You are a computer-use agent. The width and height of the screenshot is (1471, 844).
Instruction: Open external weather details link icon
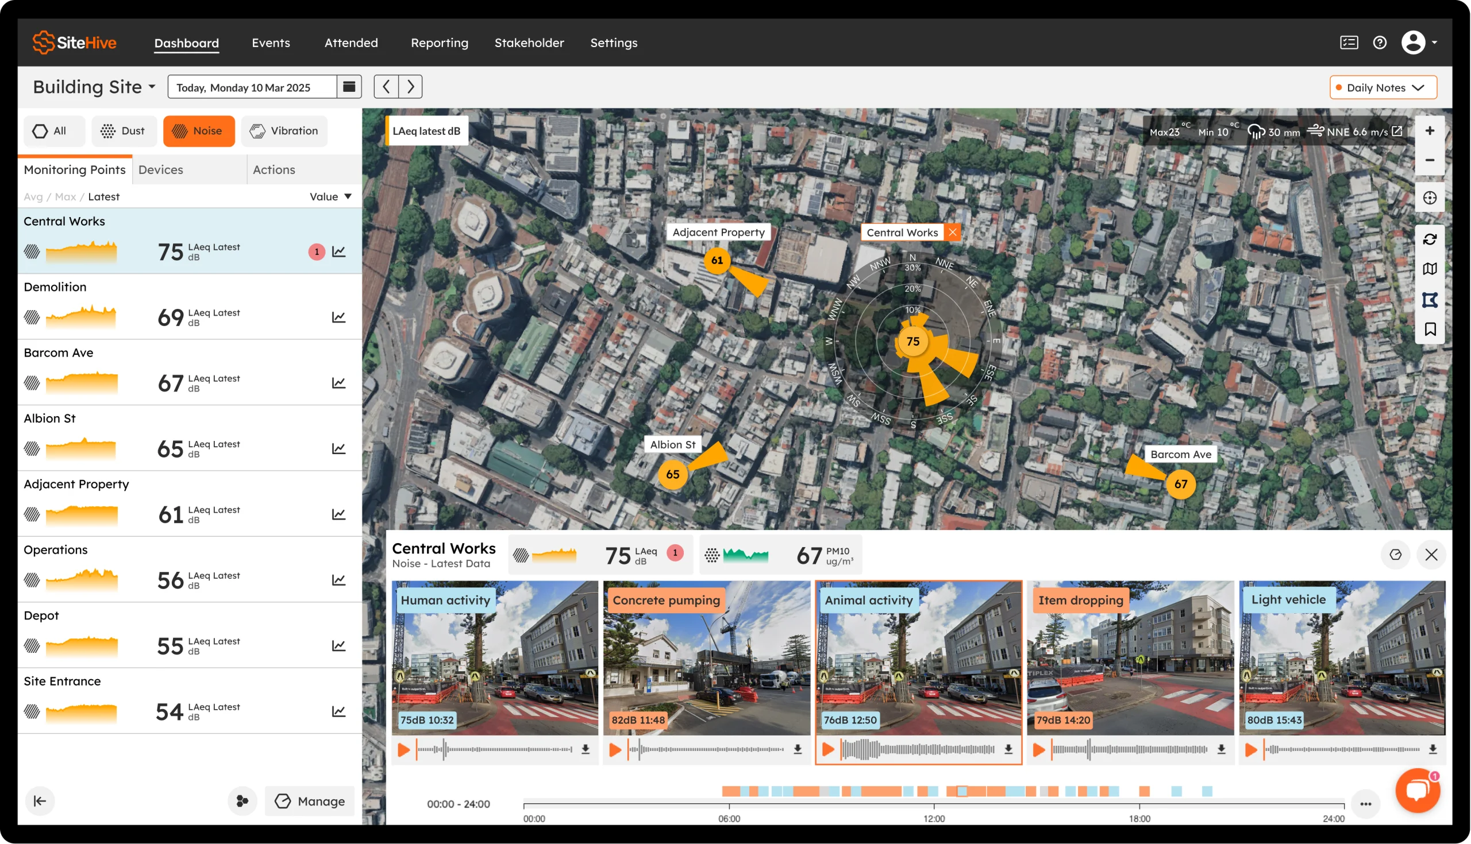coord(1397,131)
